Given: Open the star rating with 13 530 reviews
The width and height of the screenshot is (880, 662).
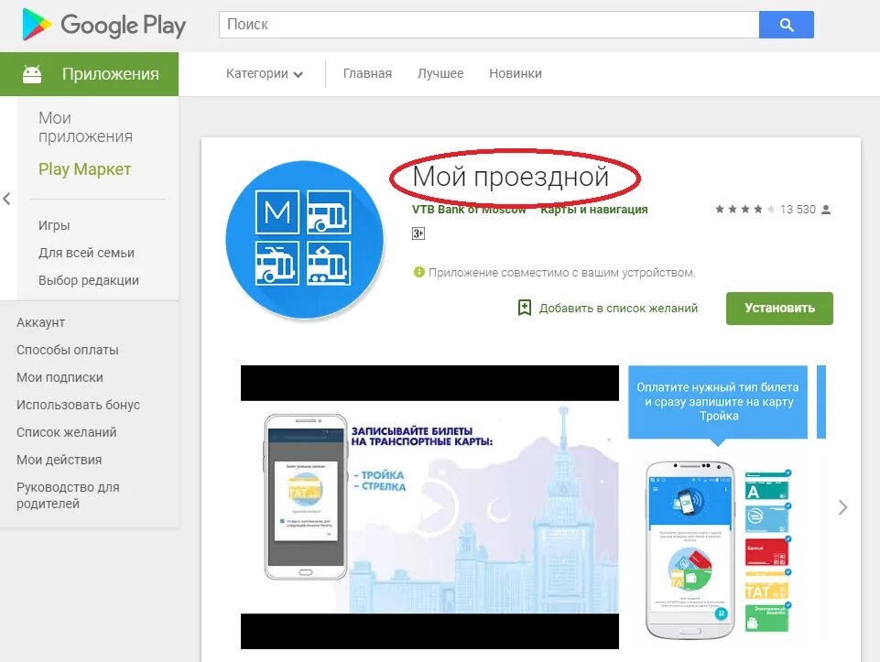Looking at the screenshot, I should pos(772,210).
